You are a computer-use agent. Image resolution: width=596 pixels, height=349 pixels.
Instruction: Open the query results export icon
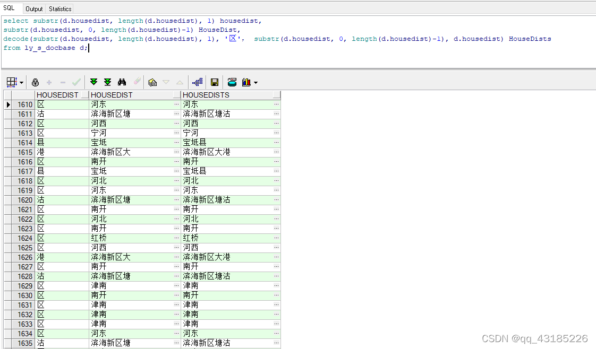[231, 82]
